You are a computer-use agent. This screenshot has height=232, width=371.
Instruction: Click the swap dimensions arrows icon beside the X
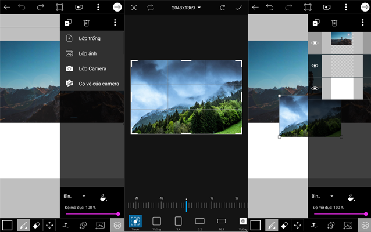tap(151, 8)
